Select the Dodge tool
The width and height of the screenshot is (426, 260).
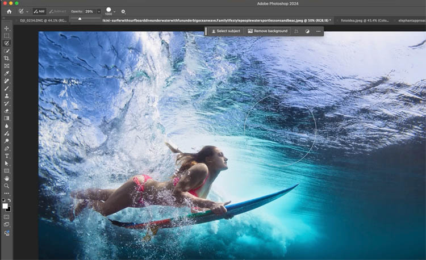(6, 141)
